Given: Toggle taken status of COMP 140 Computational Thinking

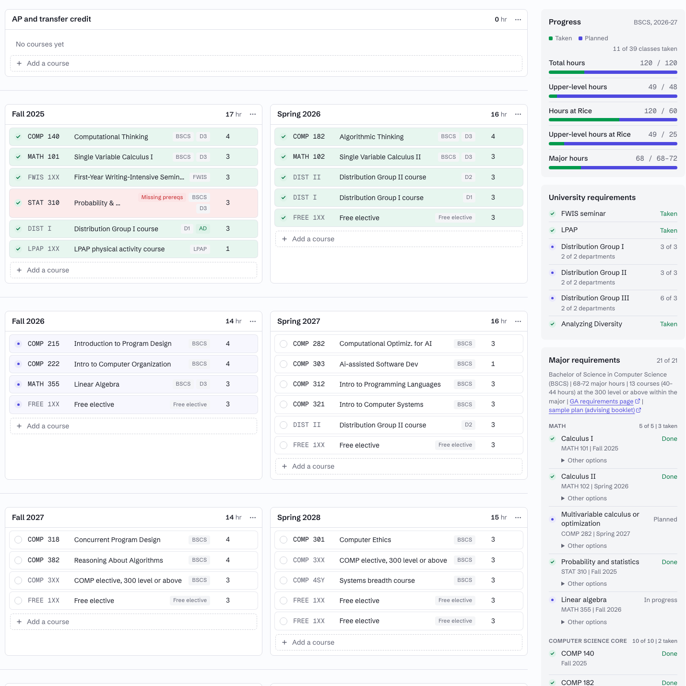Looking at the screenshot, I should pos(18,137).
